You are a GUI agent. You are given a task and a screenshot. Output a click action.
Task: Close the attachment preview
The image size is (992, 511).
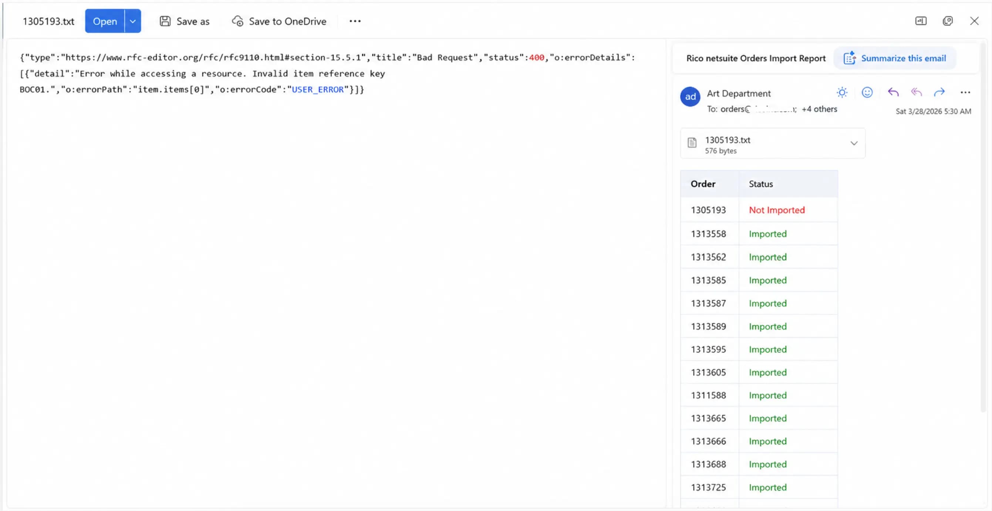974,21
